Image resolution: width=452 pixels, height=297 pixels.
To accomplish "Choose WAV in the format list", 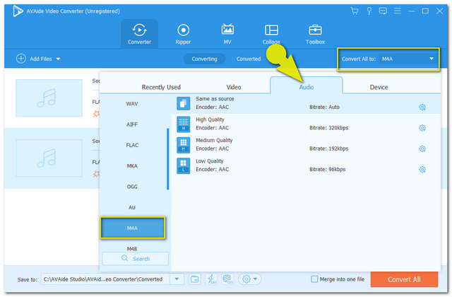I will pyautogui.click(x=132, y=104).
